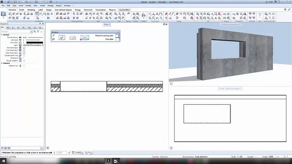Toggle 'Color from layer' checkbox
The height and width of the screenshot is (164, 292).
pyautogui.click(x=24, y=53)
